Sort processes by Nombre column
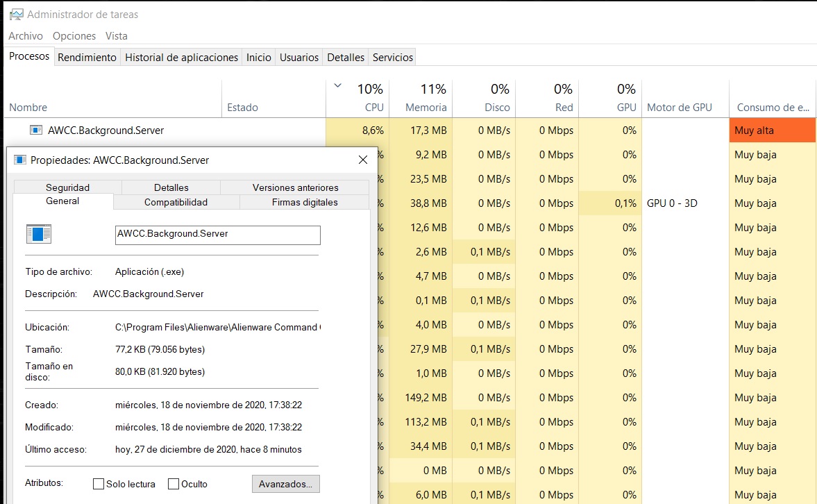 (112, 99)
